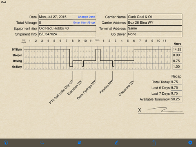Image resolution: width=196 pixels, height=147 pixels.
Task: Click the Enter Start/Stop link
Action: click(84, 22)
